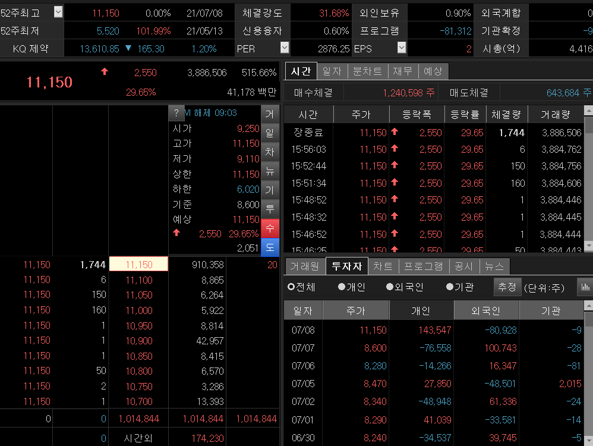Viewport: 593px width, 446px height.
Task: Open the 뉴스 tab
Action: (x=494, y=266)
